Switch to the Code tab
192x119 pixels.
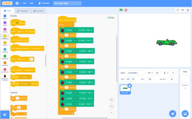(7, 11)
